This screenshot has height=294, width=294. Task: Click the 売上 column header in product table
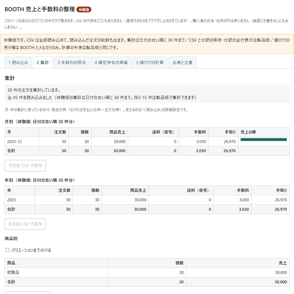click(237, 263)
